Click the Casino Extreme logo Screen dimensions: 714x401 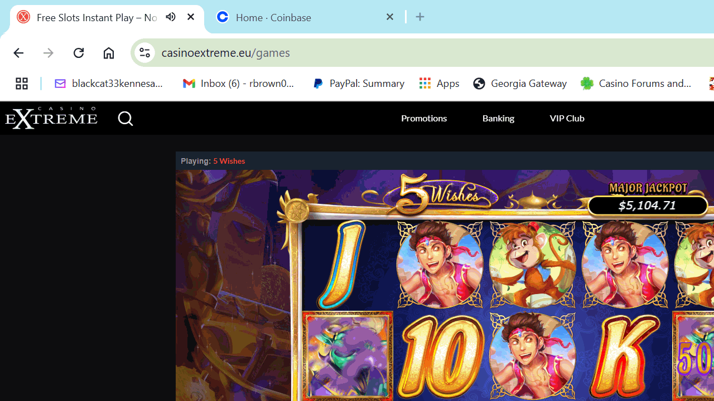51,118
